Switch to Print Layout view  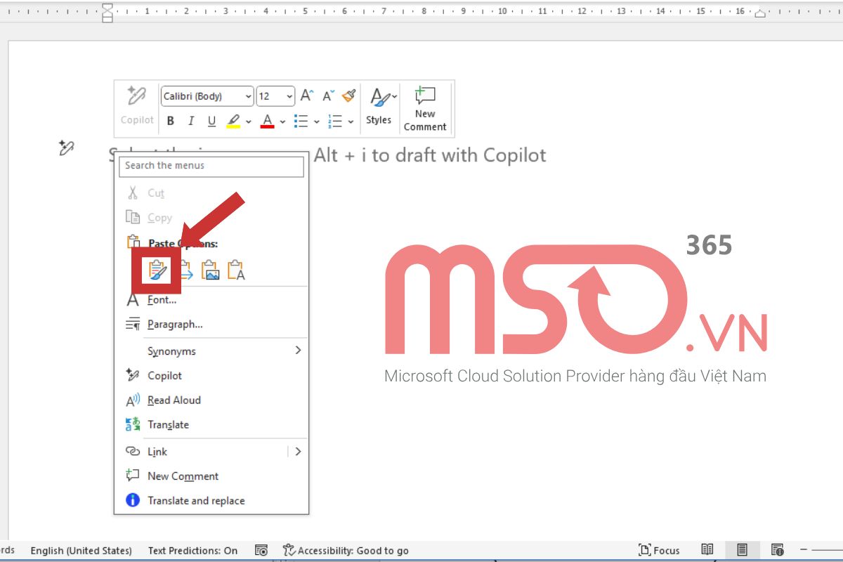click(742, 550)
